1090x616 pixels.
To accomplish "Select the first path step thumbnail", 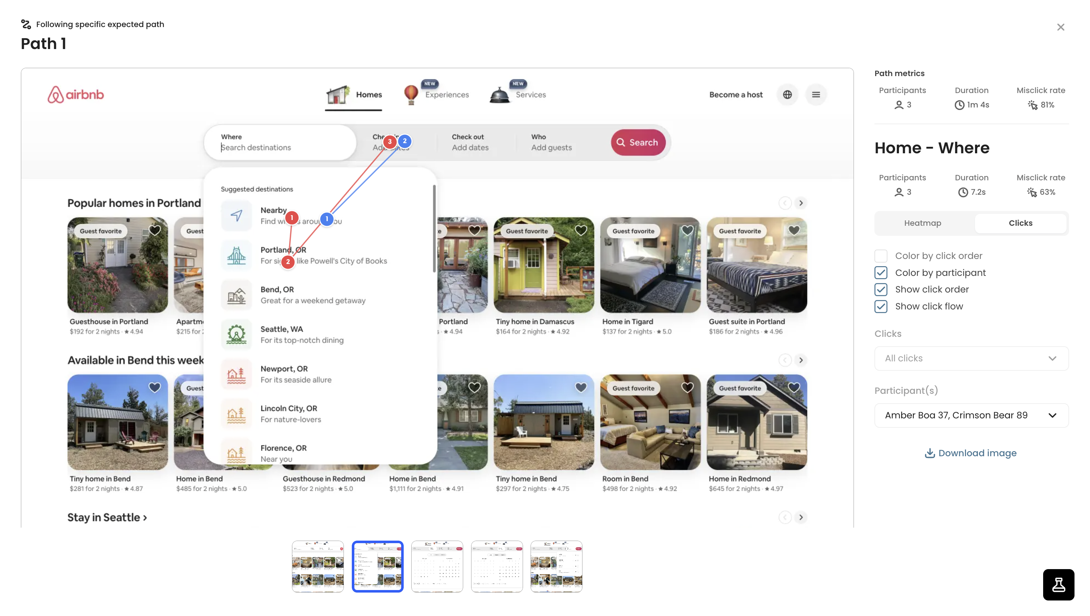I will [318, 567].
